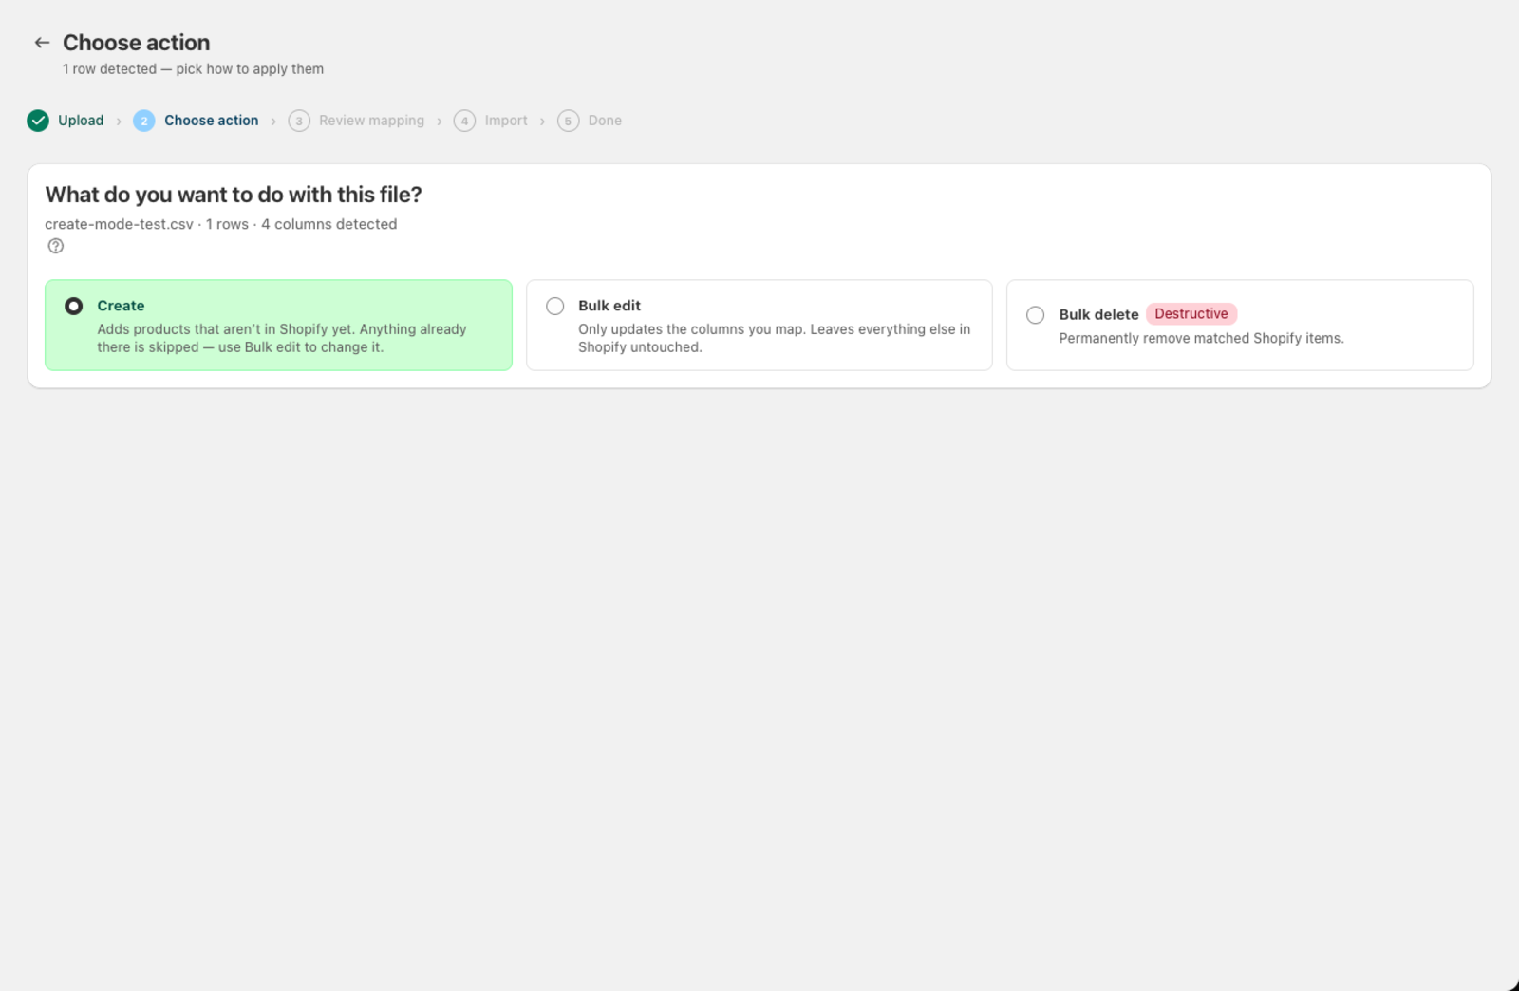Click "Permanently remove matched Shopify items." text
Image resolution: width=1519 pixels, height=991 pixels.
coord(1201,339)
